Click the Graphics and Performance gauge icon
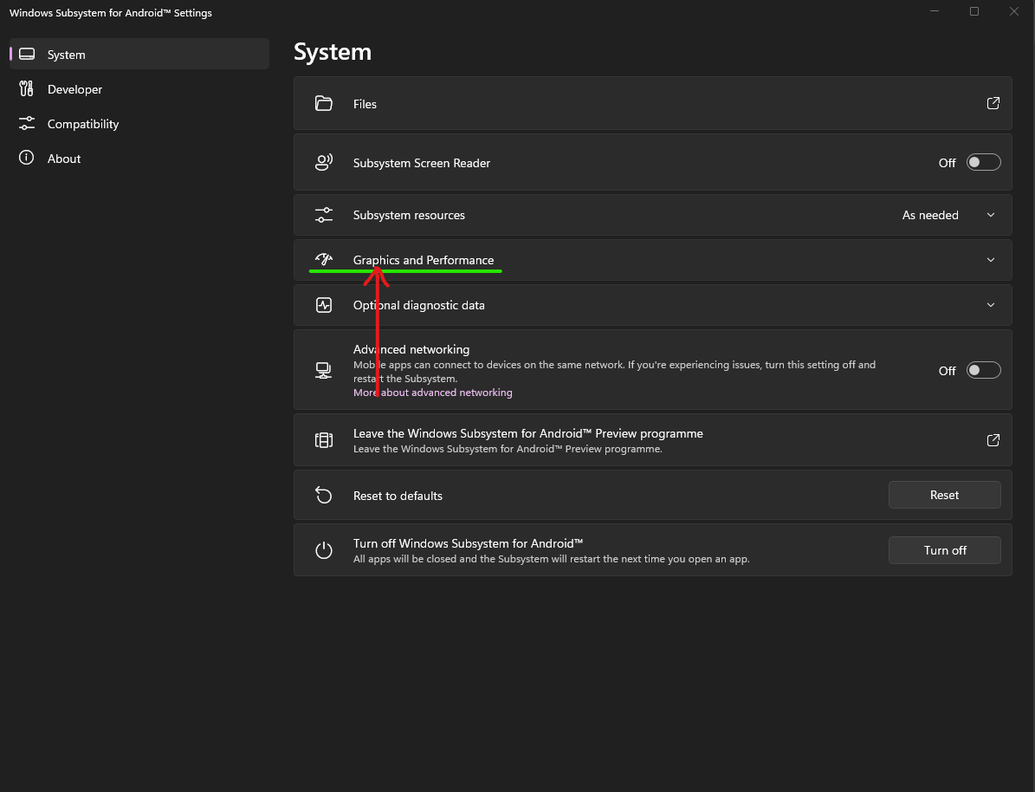This screenshot has height=792, width=1035. click(323, 259)
